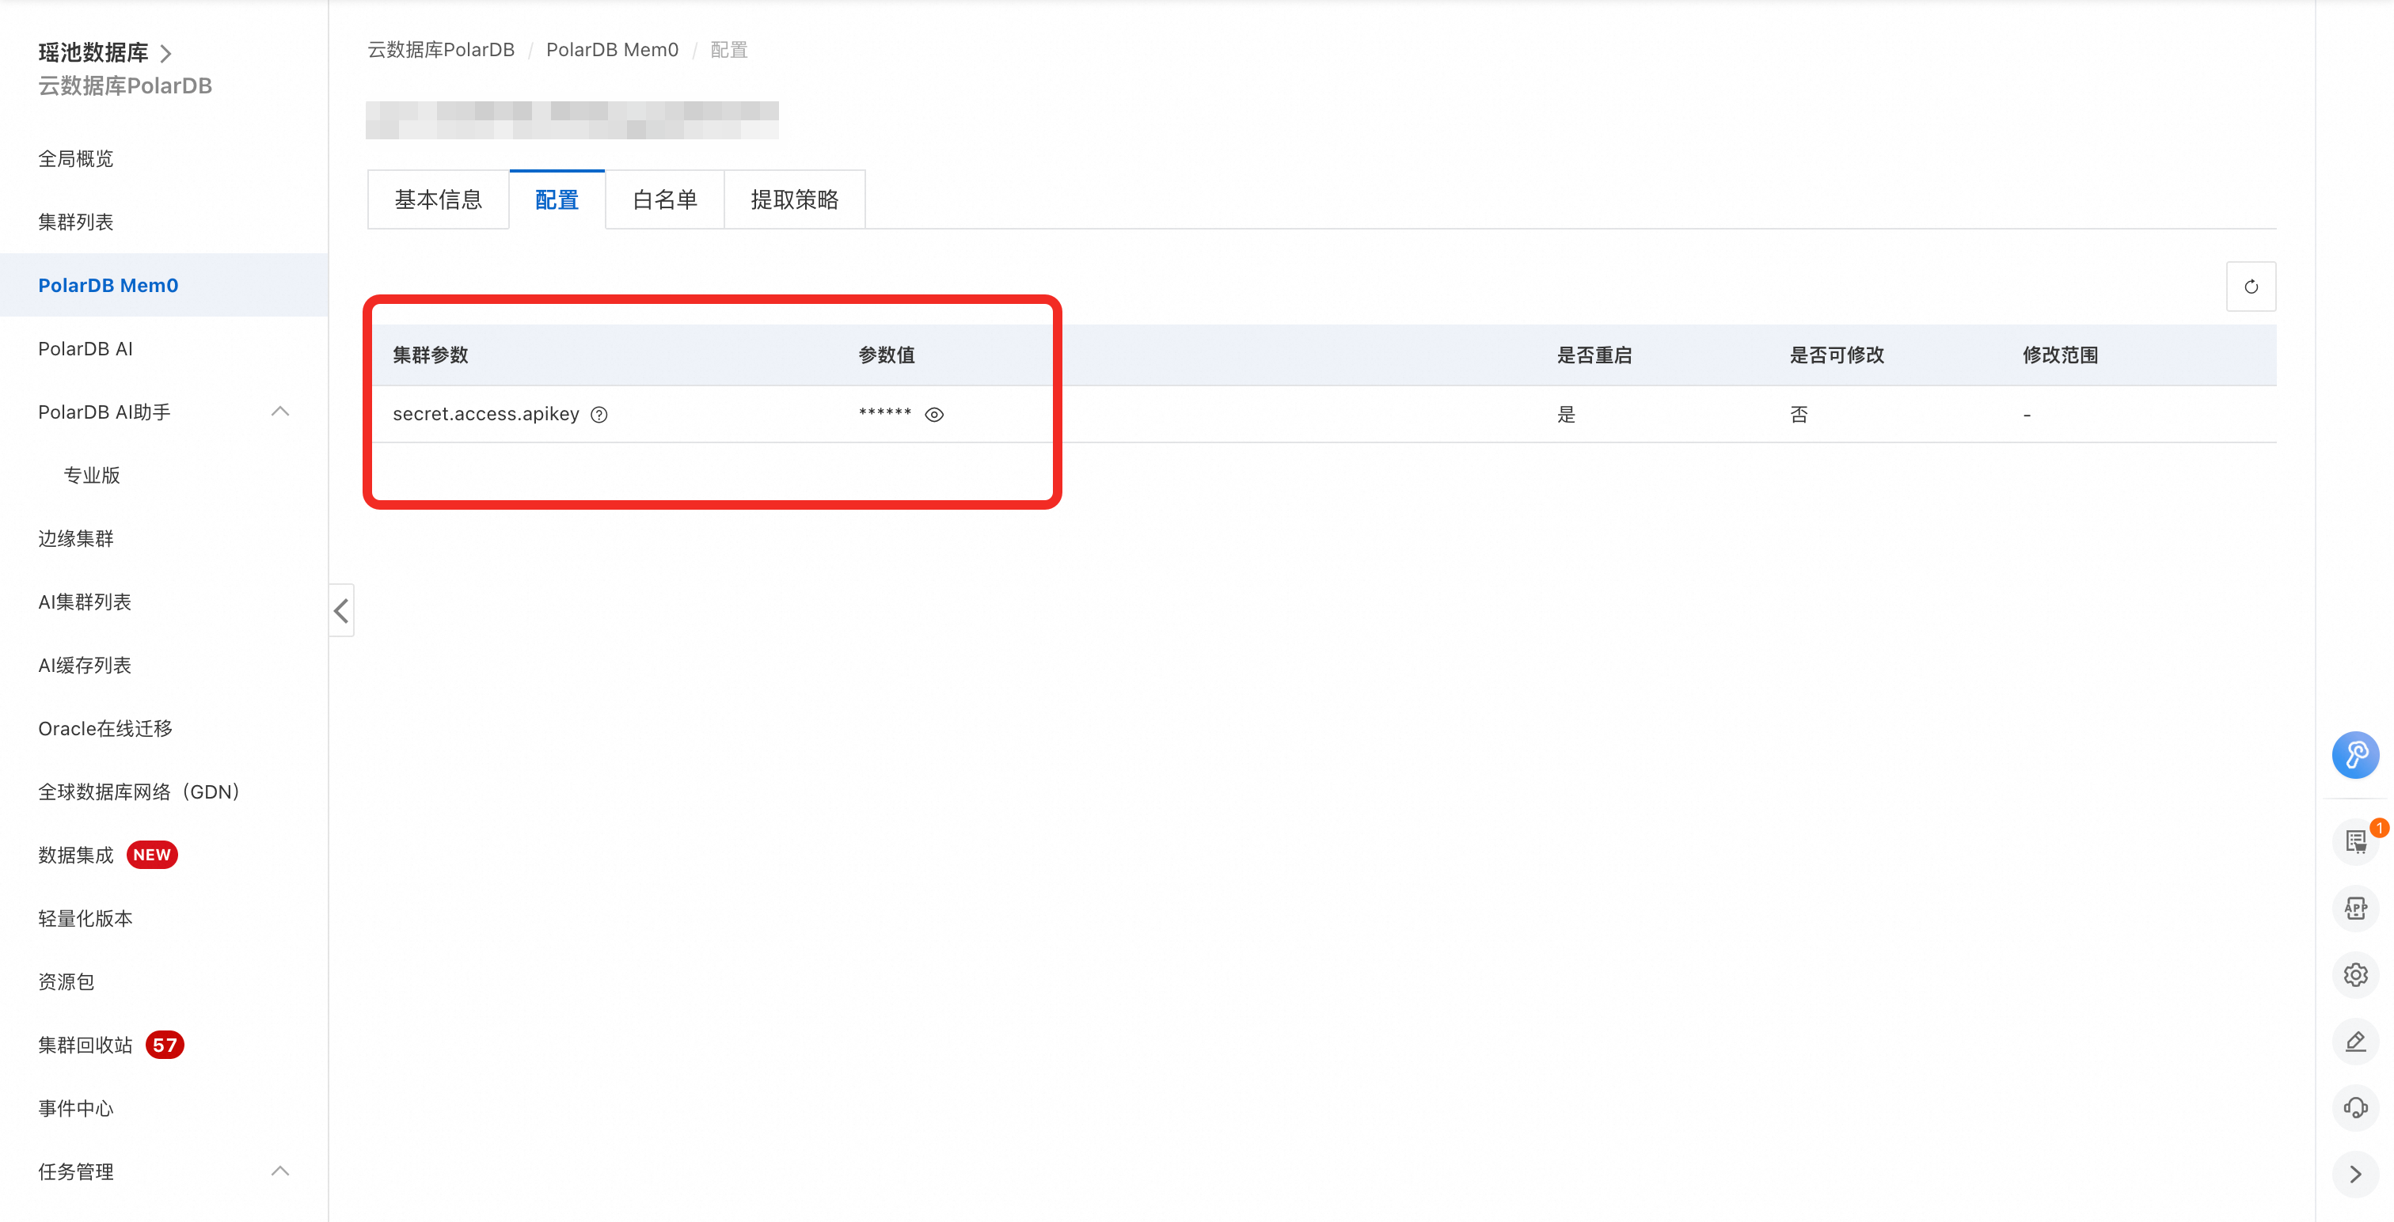Open PolarDB AI sidebar item
The image size is (2394, 1222).
(85, 348)
